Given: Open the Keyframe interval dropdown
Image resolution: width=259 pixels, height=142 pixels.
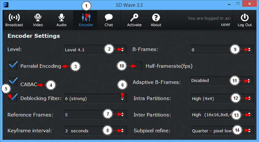Looking at the screenshot, I should [95, 131].
